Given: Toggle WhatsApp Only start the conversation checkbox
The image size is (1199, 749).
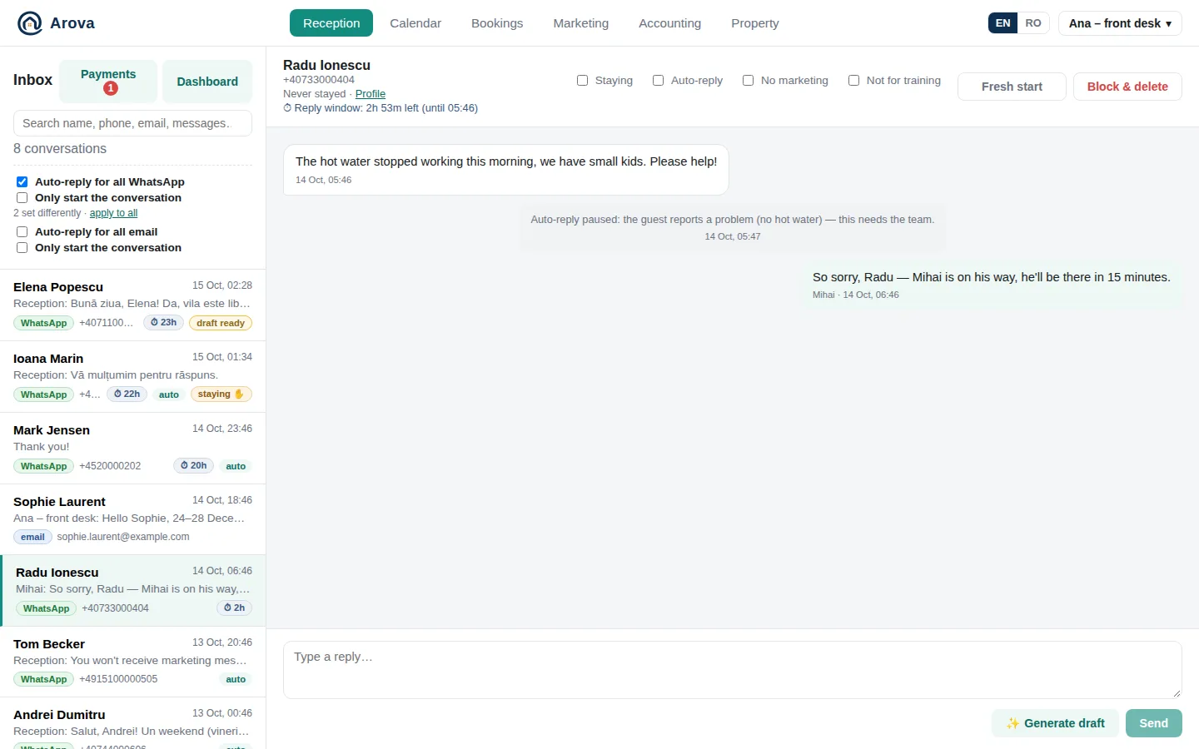Looking at the screenshot, I should pyautogui.click(x=22, y=197).
